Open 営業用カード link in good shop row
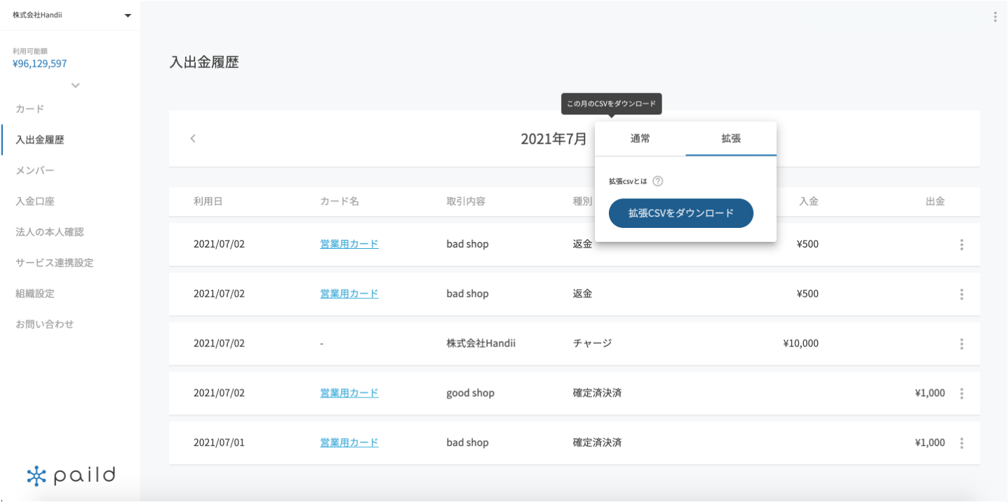The image size is (1008, 502). [x=349, y=393]
